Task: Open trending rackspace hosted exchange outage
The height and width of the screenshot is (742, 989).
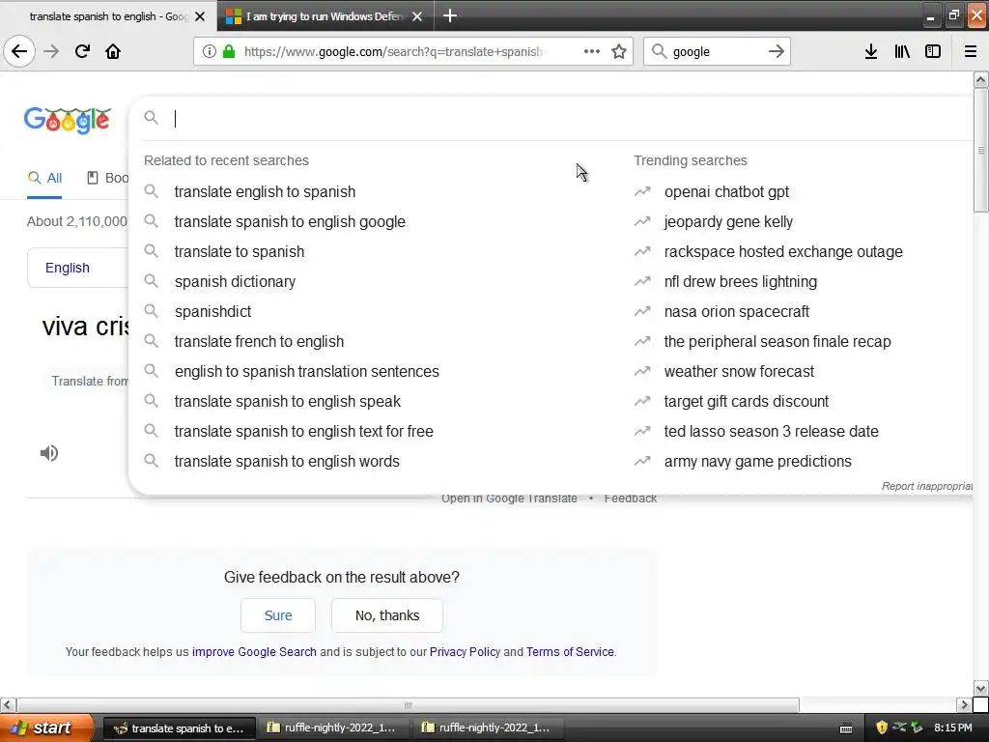Action: click(x=782, y=252)
